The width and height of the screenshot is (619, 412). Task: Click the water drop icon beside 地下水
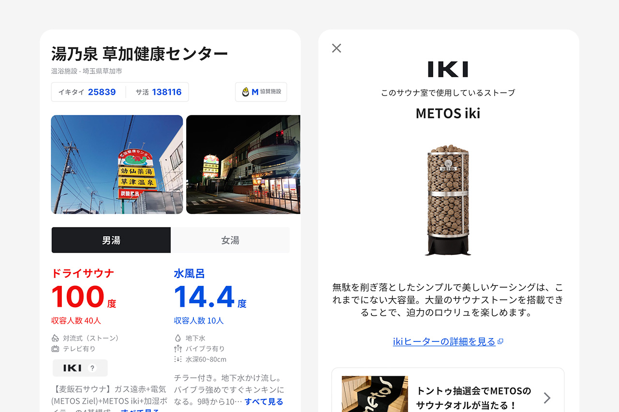178,338
